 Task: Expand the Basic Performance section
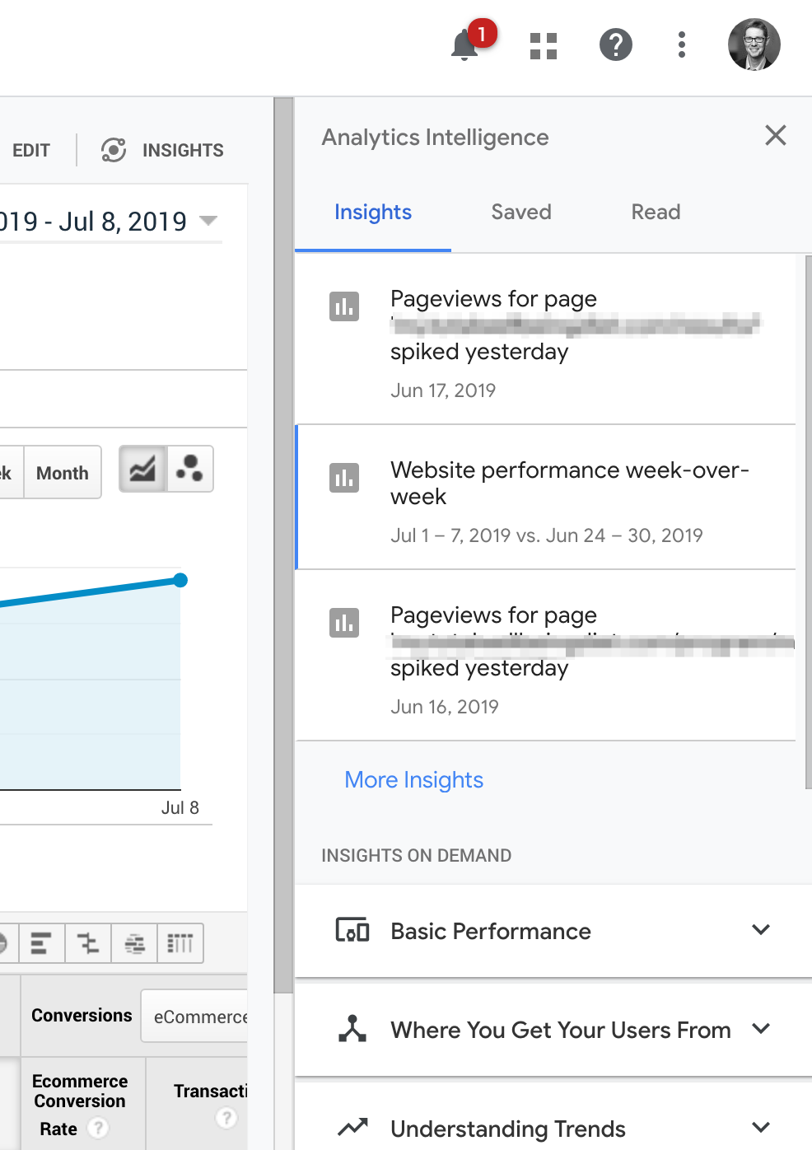553,931
